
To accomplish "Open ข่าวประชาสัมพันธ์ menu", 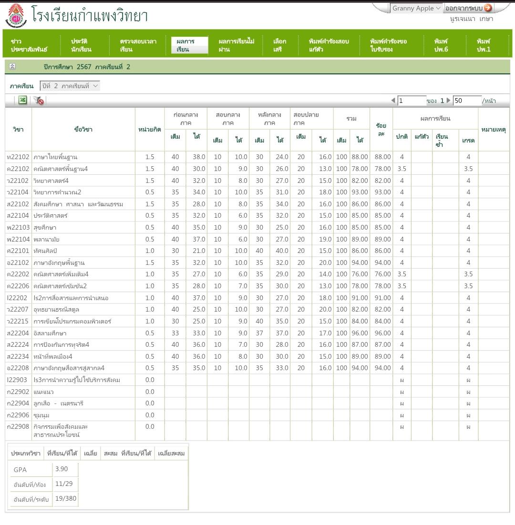I will point(29,45).
